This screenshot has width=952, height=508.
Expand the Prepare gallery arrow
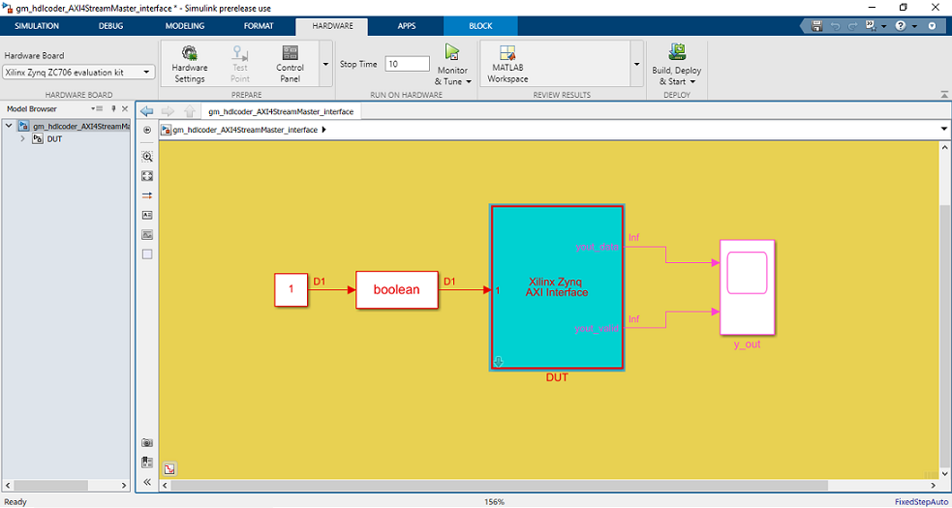pyautogui.click(x=325, y=64)
